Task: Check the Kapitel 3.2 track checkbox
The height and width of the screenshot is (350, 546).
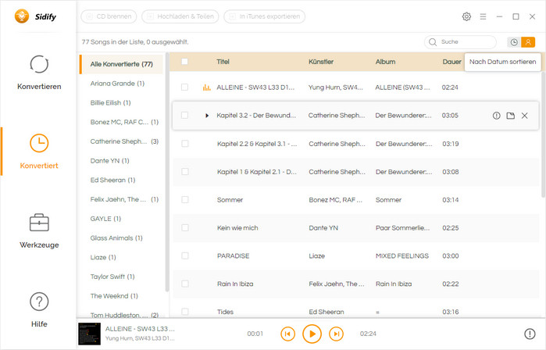Action: click(184, 116)
